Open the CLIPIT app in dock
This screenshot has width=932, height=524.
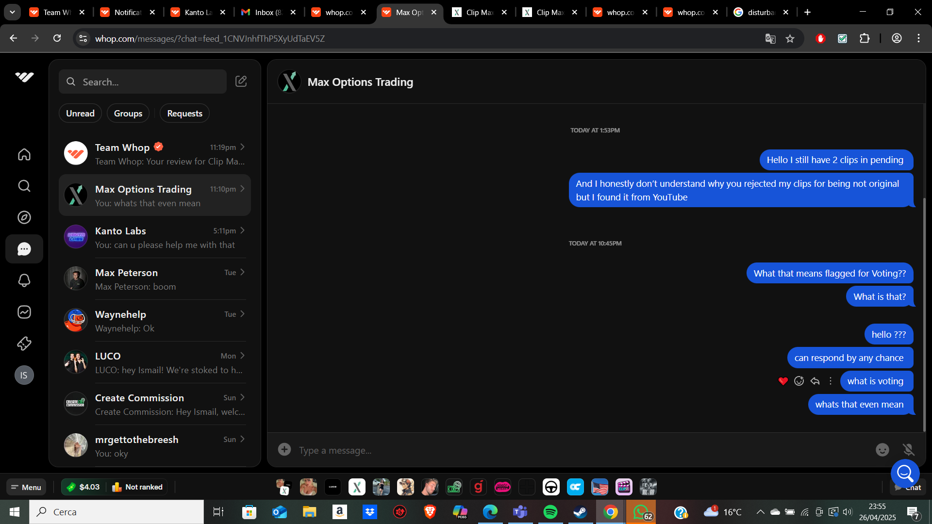[x=624, y=487]
